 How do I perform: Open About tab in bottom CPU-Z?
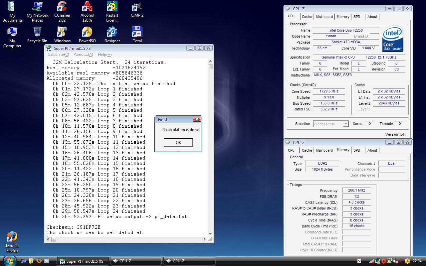click(x=372, y=150)
